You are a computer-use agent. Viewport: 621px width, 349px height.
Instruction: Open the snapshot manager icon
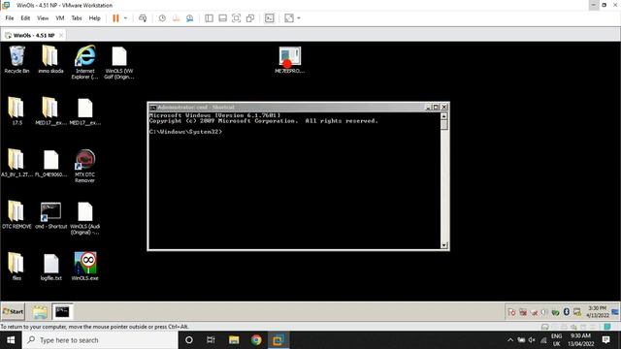pyautogui.click(x=190, y=18)
